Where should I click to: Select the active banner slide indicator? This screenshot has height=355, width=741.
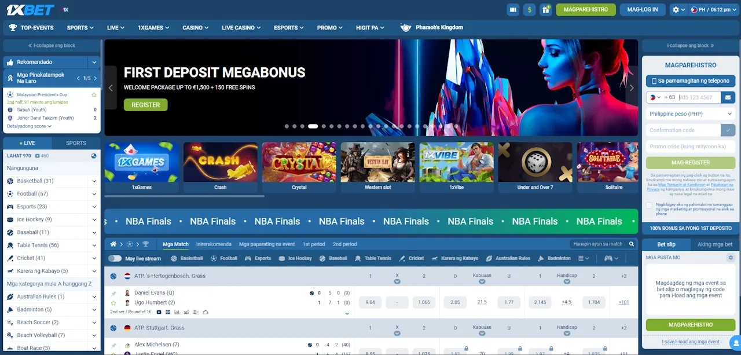(313, 126)
